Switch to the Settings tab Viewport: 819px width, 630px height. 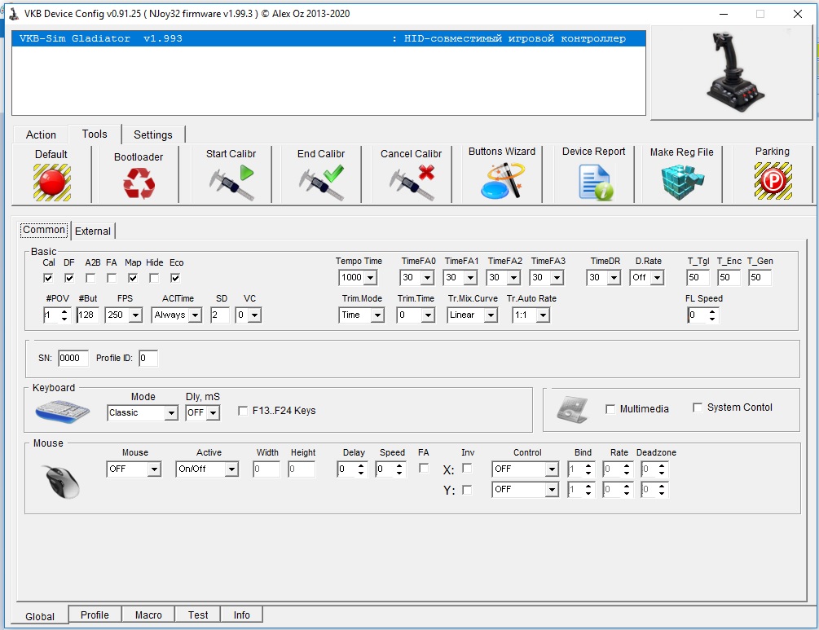[x=153, y=134]
